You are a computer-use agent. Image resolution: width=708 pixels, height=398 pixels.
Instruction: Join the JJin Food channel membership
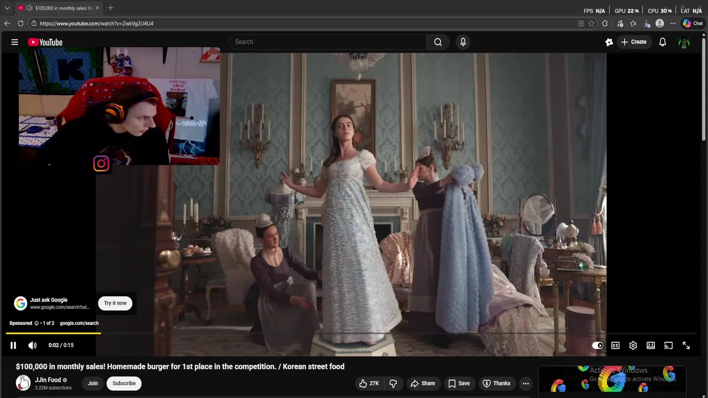[92, 383]
